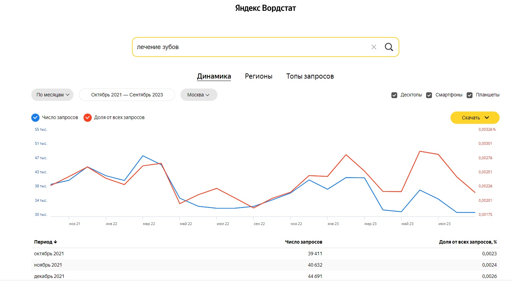Select the Динамика tab
Image resolution: width=512 pixels, height=281 pixels.
[x=214, y=76]
